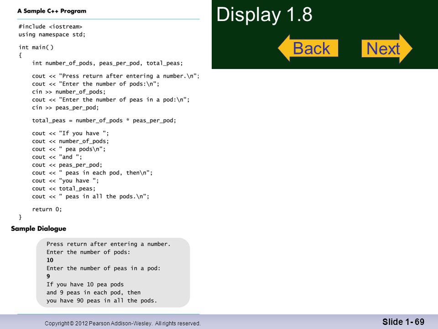Click 'If you have 10 pea pods' output line

85,284
